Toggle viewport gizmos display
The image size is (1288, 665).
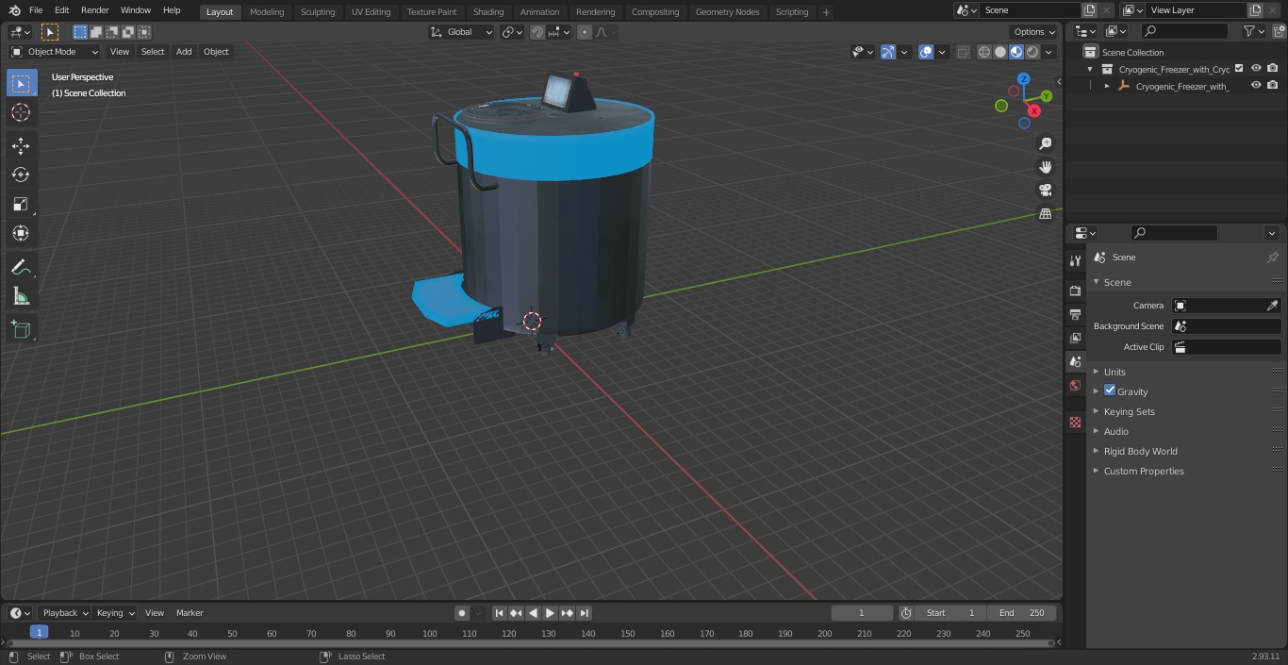tap(887, 52)
